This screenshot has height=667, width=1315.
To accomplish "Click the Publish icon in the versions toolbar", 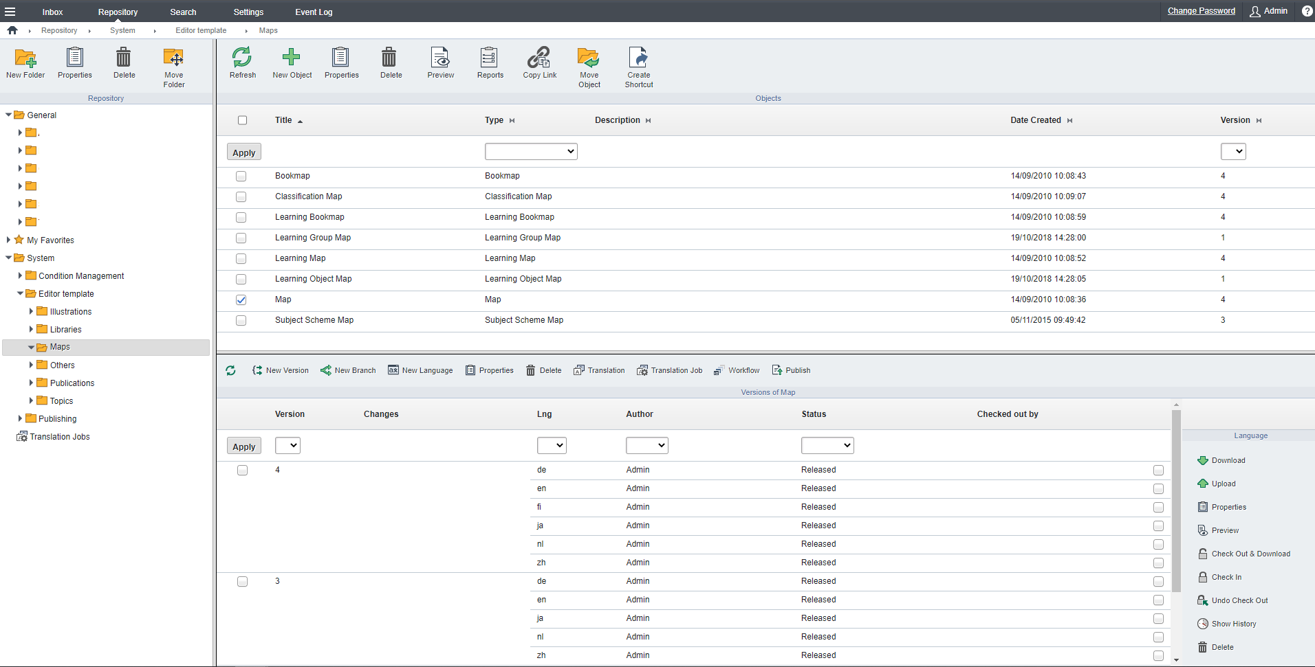I will (x=791, y=370).
